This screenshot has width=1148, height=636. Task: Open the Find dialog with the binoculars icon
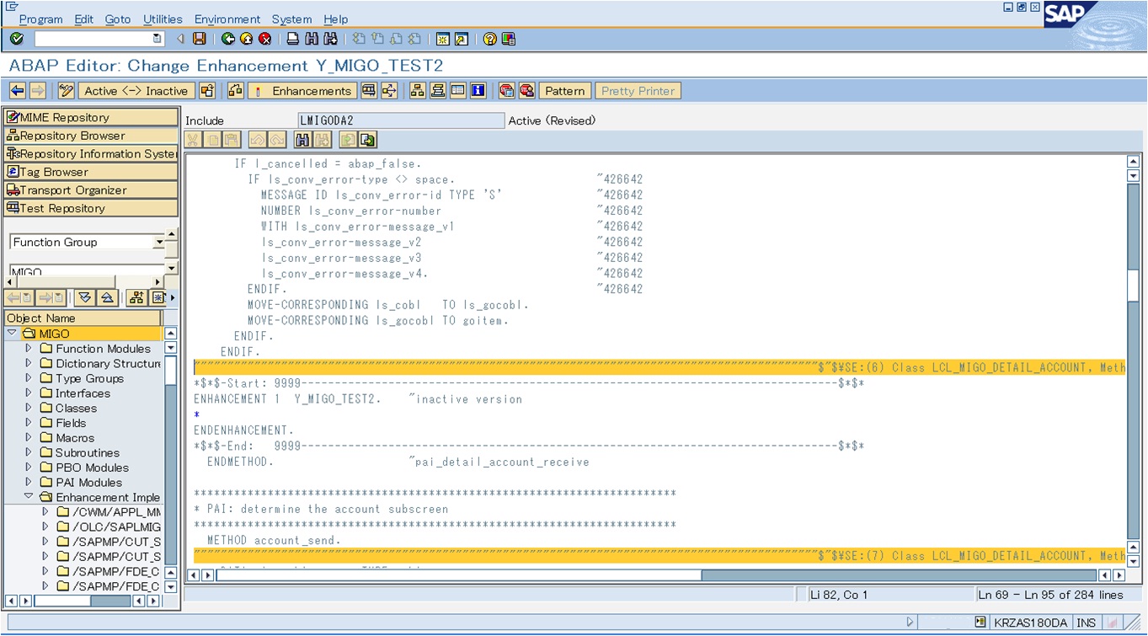(312, 38)
